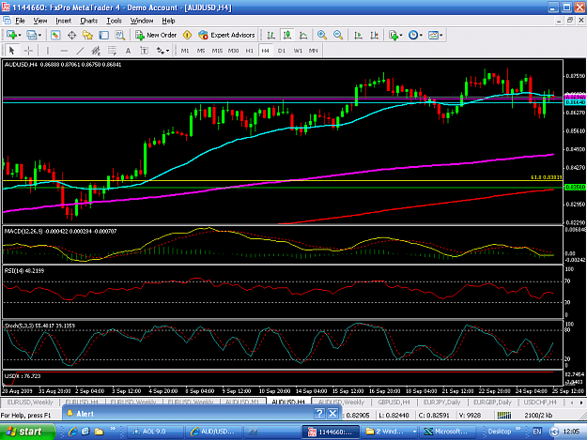This screenshot has height=440, width=587.
Task: Switch to the EURGBP,Daily chart tab
Action: tap(492, 402)
